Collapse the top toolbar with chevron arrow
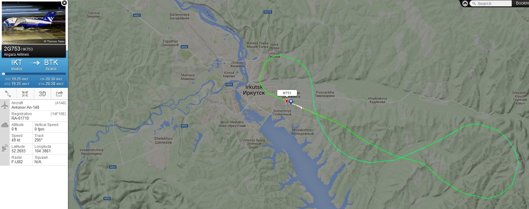This screenshot has height=209, width=529. click(x=465, y=4)
